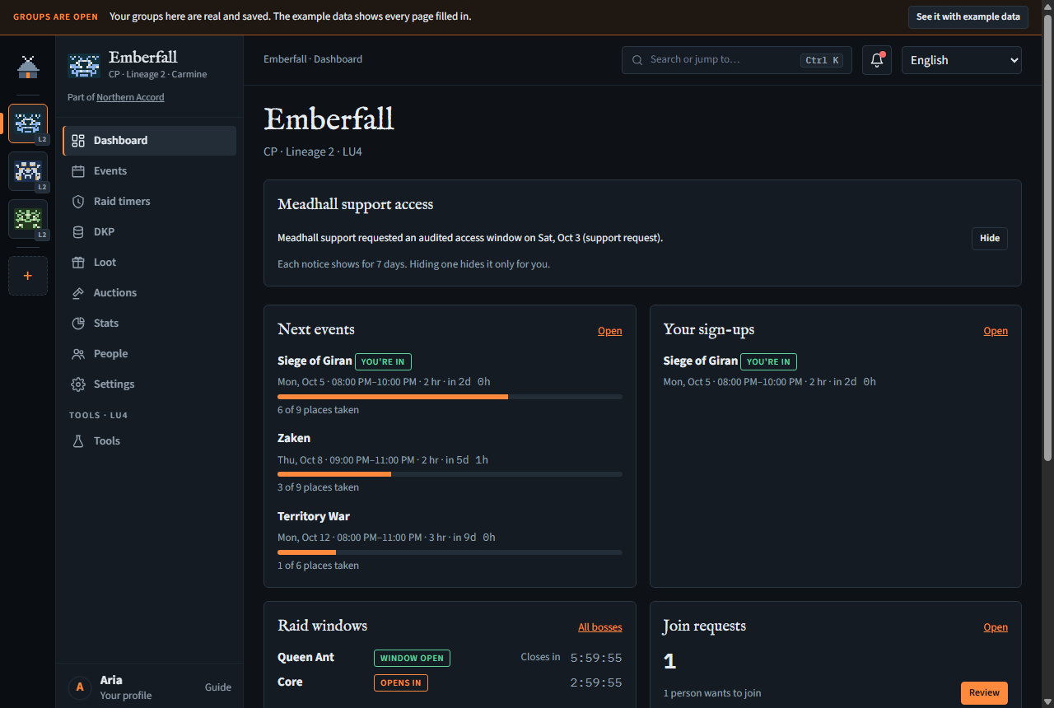Focus the Search or jump to field
Image resolution: width=1054 pixels, height=708 pixels.
point(737,60)
